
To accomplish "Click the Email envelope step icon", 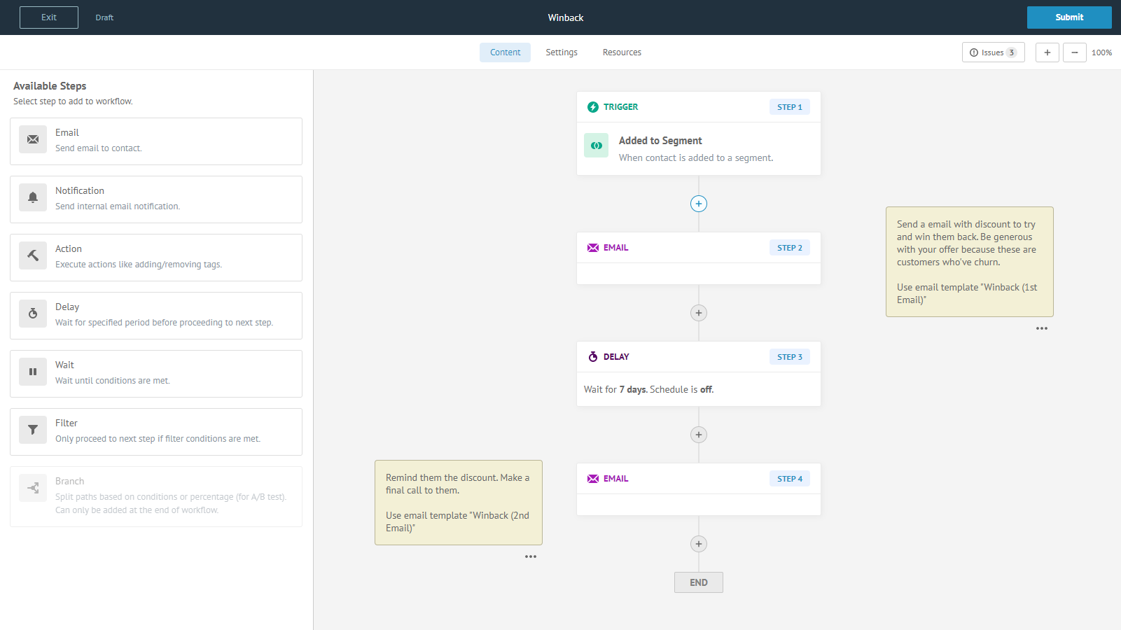I will pyautogui.click(x=33, y=139).
